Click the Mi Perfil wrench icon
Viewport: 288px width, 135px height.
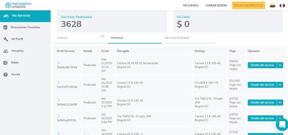(x=5, y=39)
